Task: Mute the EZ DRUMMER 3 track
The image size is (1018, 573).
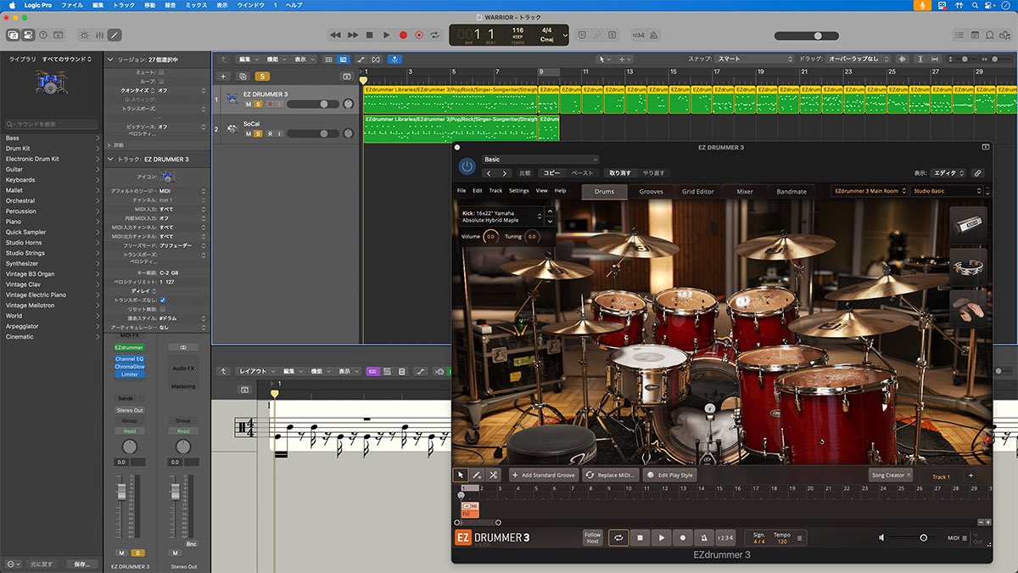Action: (249, 104)
